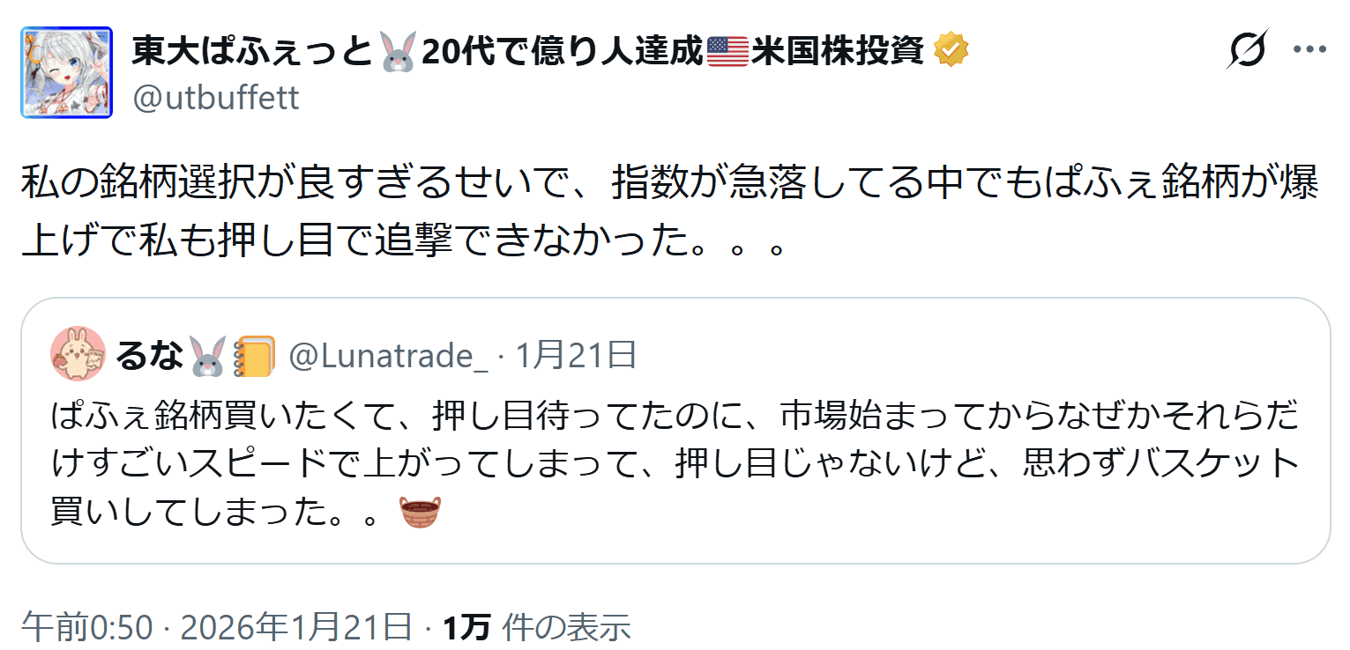Click the US flag emoji in the author's name

coord(727,53)
